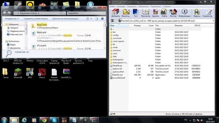Image resolution: width=219 pixels, height=123 pixels.
Task: Click the Тест (Test) icon in WinRAR toolbar
Action: tap(136, 13)
